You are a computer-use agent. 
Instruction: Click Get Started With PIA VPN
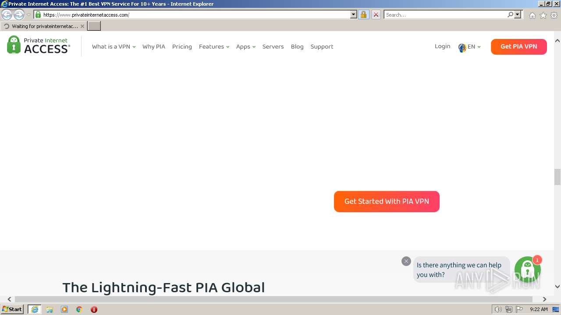(387, 202)
